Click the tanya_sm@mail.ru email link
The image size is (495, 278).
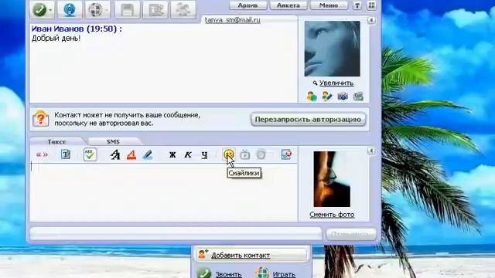232,20
